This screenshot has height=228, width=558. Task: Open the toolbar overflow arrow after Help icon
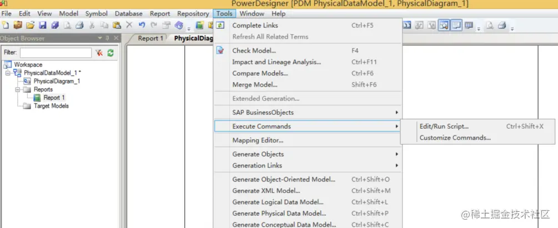pyautogui.click(x=189, y=29)
